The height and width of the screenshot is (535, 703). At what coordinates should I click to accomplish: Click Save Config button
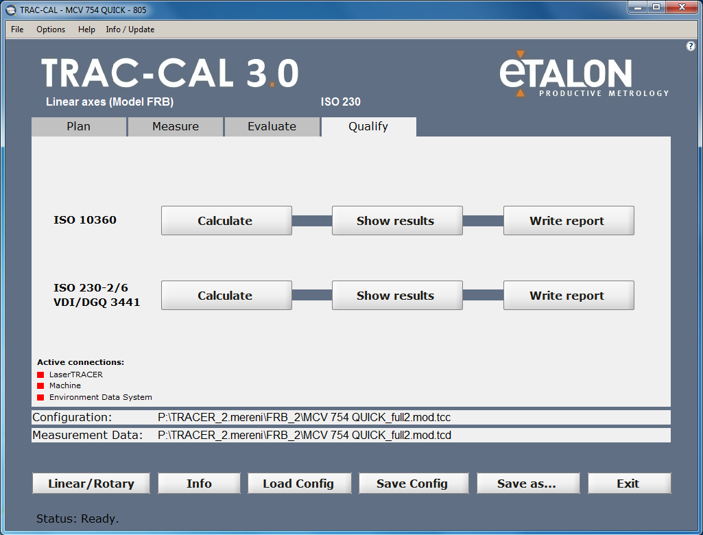coord(414,484)
